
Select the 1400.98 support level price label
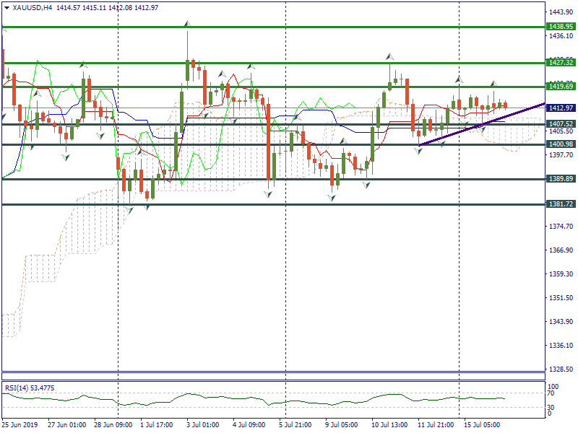[x=561, y=144]
